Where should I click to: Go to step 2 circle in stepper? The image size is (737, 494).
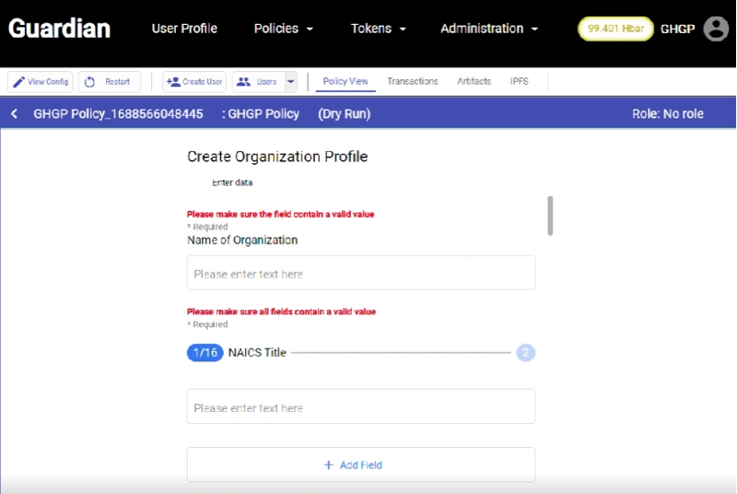[x=525, y=352]
